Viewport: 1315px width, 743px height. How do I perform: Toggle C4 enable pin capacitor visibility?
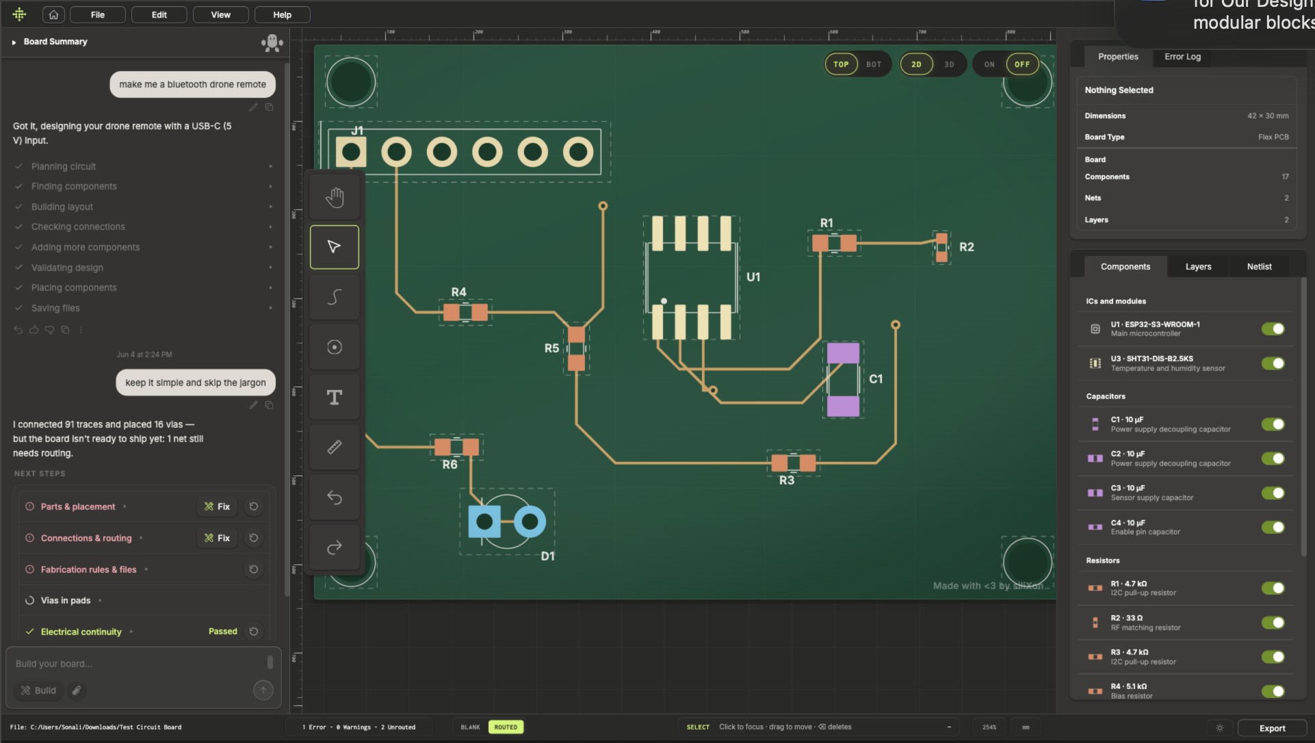[1273, 527]
